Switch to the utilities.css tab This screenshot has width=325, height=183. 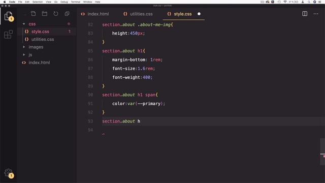[138, 14]
